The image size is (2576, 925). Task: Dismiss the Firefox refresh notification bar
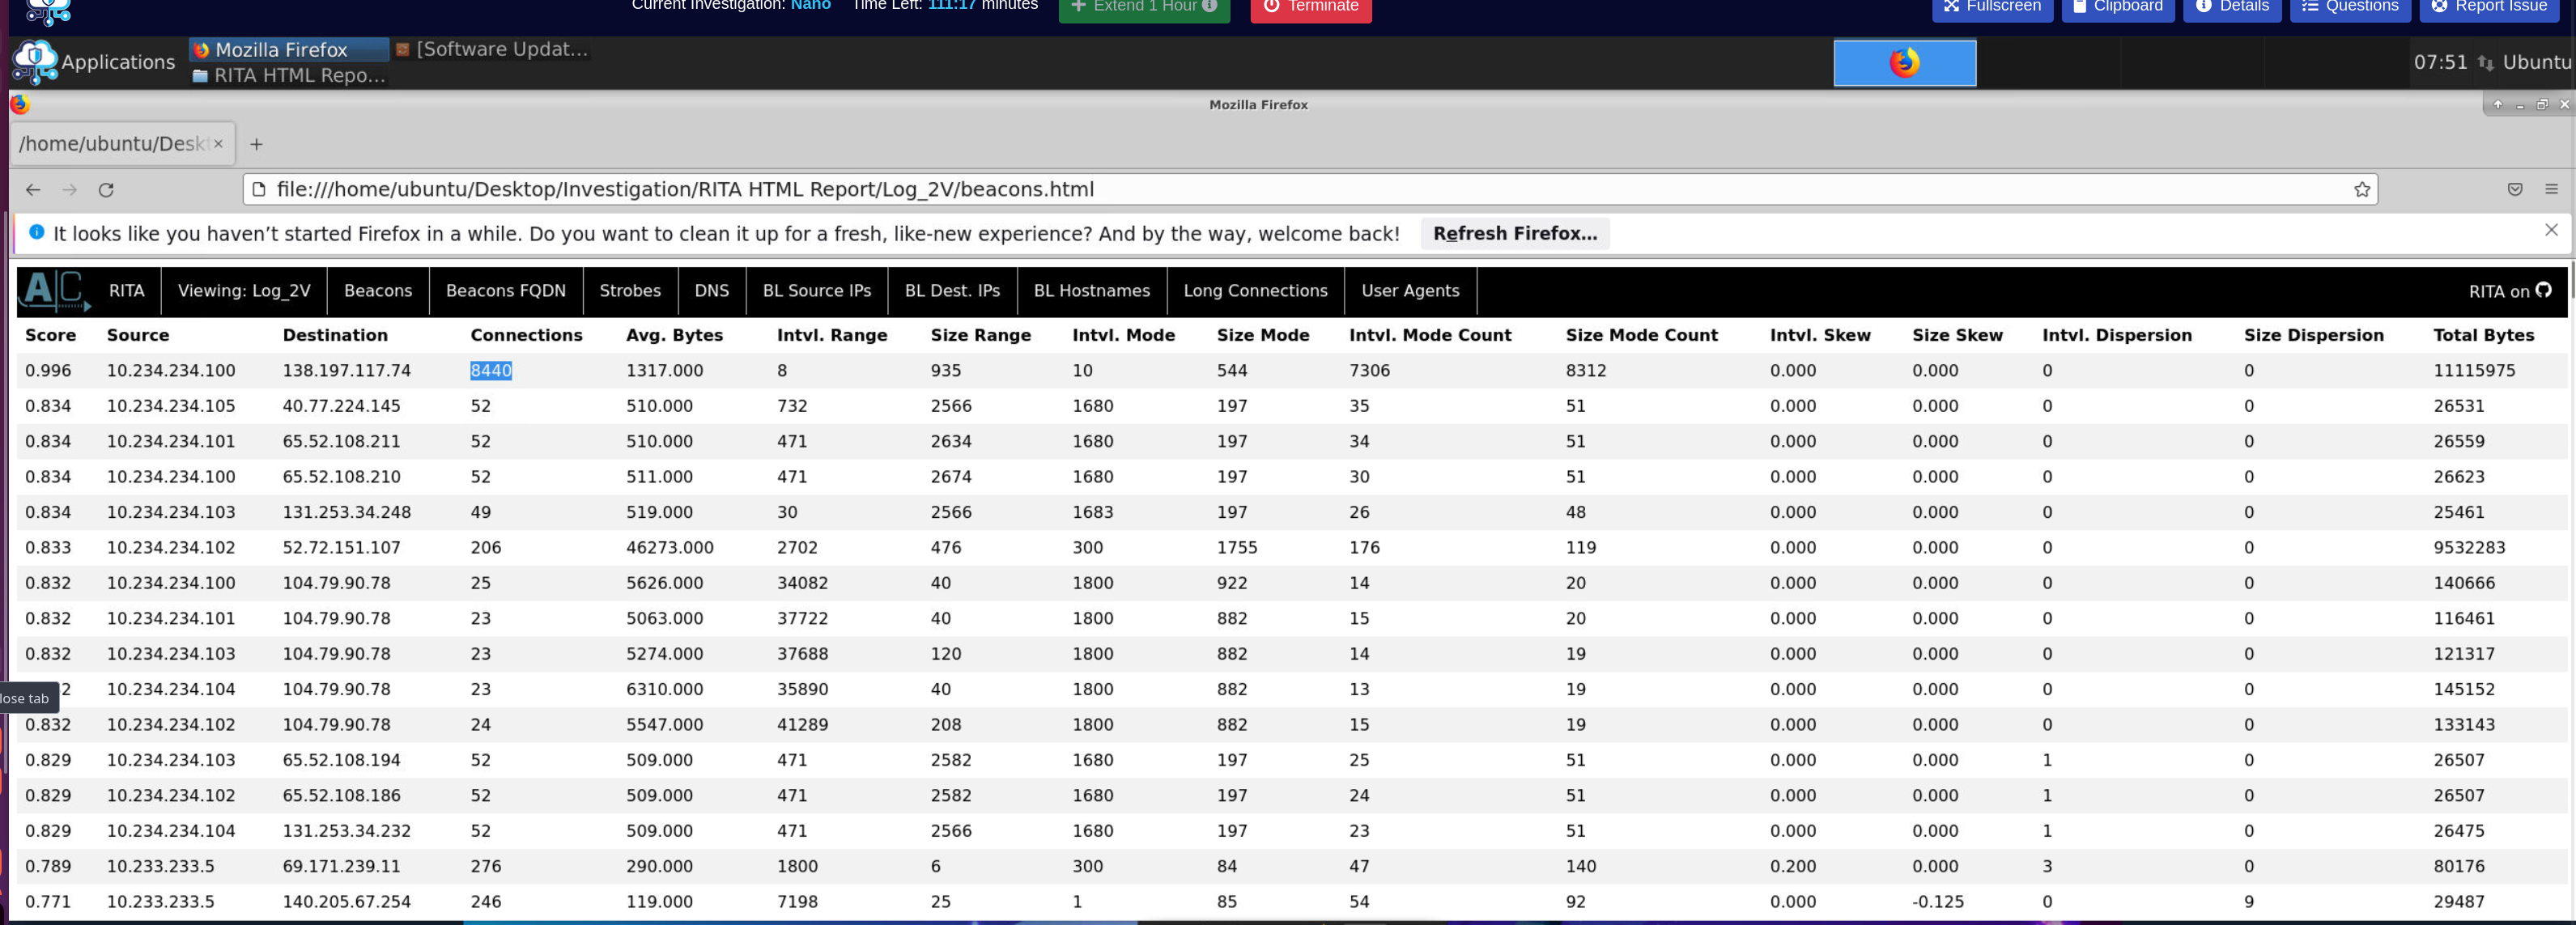click(2551, 231)
